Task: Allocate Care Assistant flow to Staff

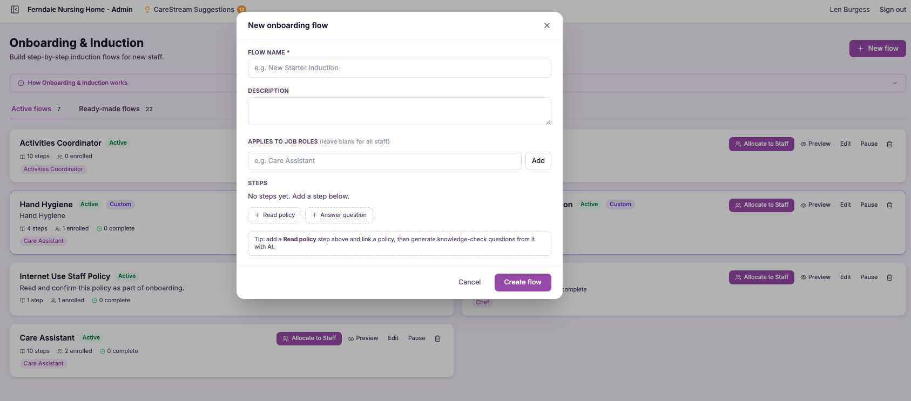Action: click(x=309, y=338)
